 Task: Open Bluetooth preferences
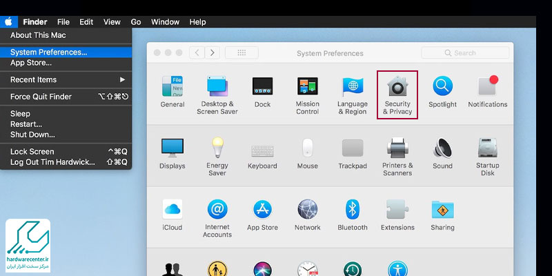pos(353,215)
